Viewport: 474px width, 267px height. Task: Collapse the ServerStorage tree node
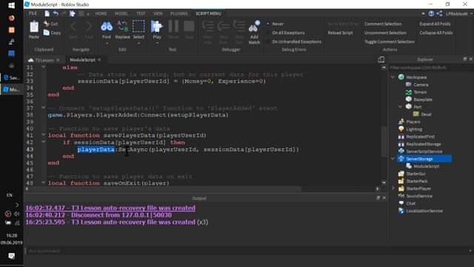[x=393, y=159]
